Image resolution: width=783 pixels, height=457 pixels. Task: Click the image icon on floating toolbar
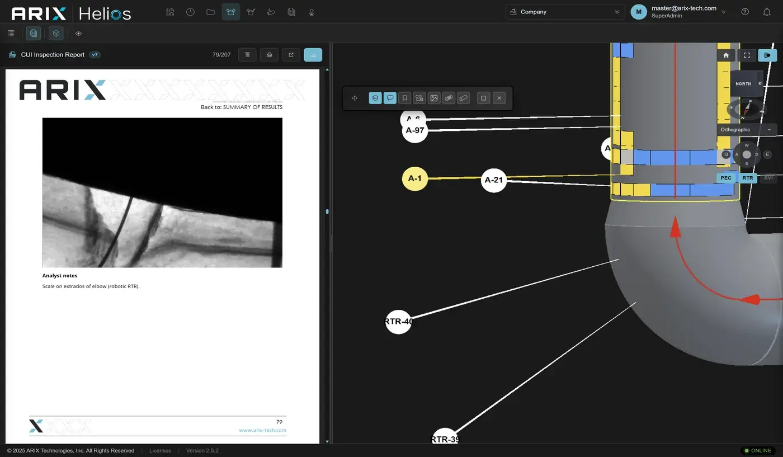pyautogui.click(x=434, y=98)
